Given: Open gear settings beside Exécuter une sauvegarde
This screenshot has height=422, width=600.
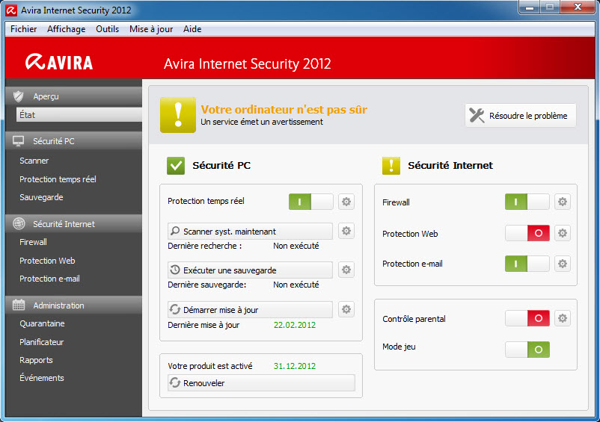Looking at the screenshot, I should point(346,270).
